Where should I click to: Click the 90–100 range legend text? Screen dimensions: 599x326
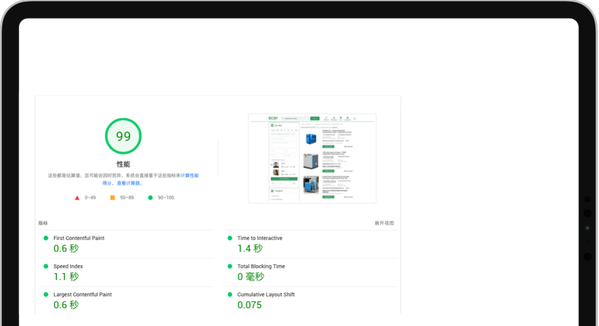click(166, 198)
